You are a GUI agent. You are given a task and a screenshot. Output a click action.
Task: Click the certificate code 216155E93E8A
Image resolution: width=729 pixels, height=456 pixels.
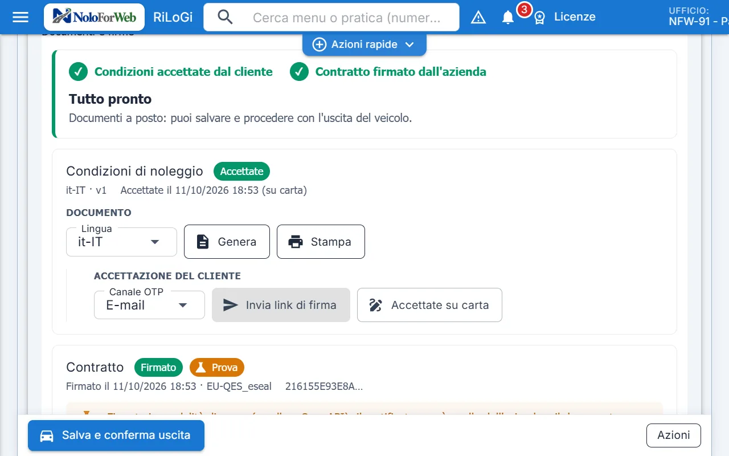pos(324,386)
